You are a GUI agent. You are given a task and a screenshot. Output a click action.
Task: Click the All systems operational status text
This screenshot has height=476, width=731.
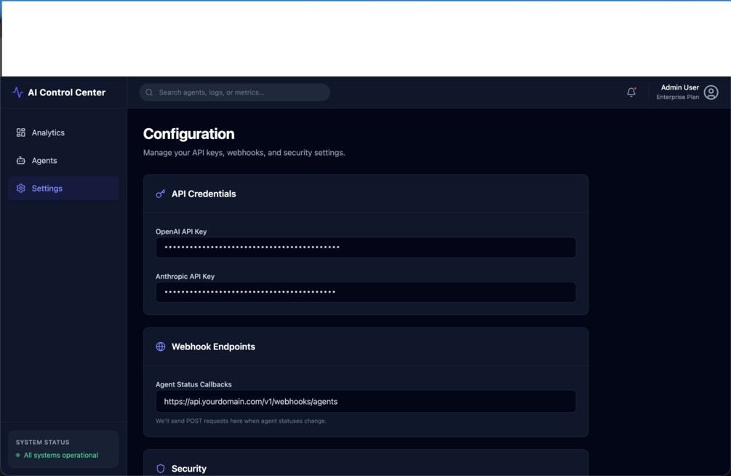pyautogui.click(x=61, y=455)
